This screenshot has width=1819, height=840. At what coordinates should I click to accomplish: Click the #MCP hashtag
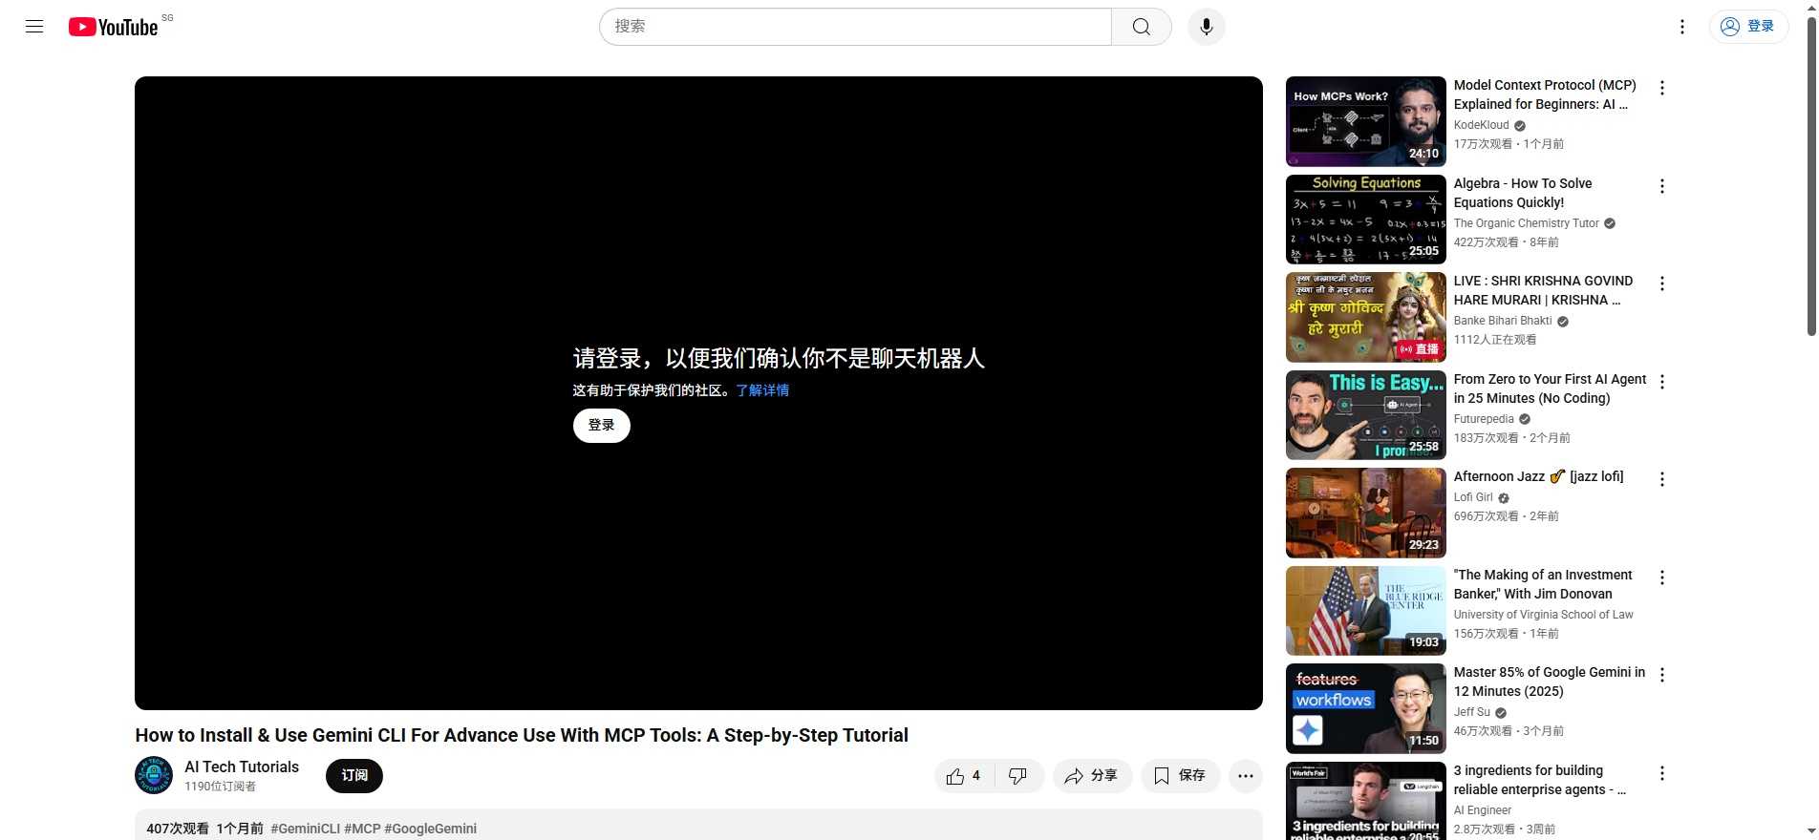click(x=362, y=829)
